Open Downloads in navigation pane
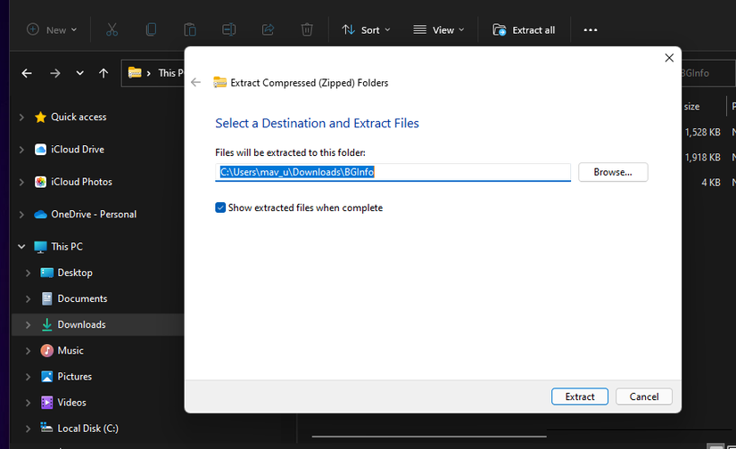The height and width of the screenshot is (449, 736). point(81,325)
